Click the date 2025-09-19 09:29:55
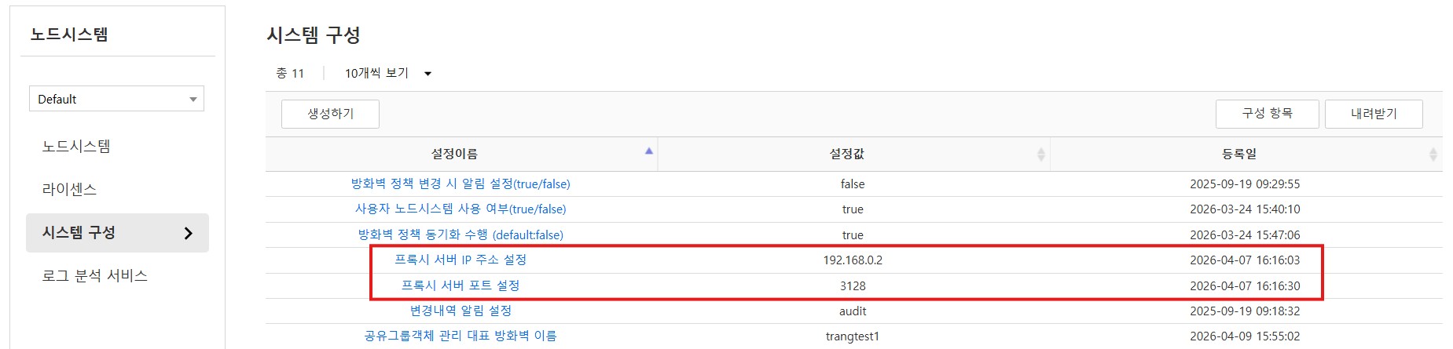This screenshot has width=1453, height=349. coord(1245,184)
